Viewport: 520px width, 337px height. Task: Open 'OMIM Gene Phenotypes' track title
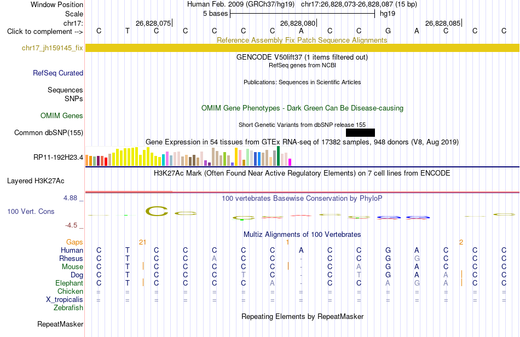302,108
